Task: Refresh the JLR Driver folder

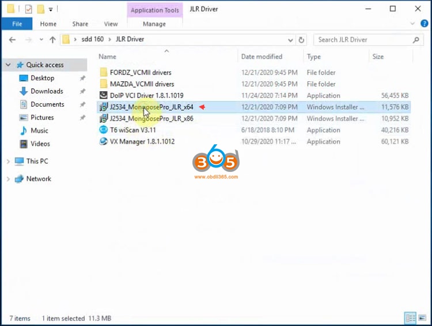Action: tap(301, 40)
